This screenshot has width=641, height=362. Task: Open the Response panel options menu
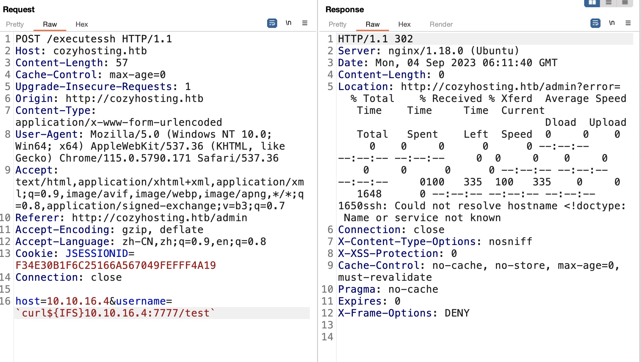[x=628, y=23]
